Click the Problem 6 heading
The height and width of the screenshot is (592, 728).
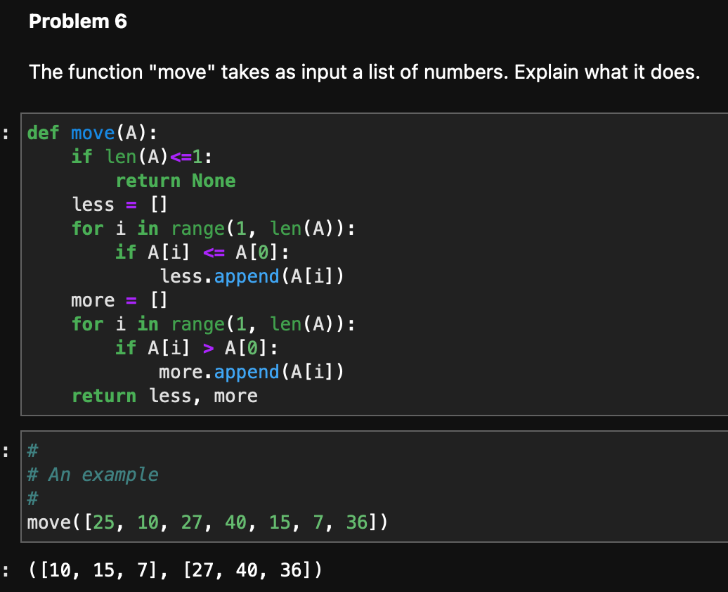77,21
